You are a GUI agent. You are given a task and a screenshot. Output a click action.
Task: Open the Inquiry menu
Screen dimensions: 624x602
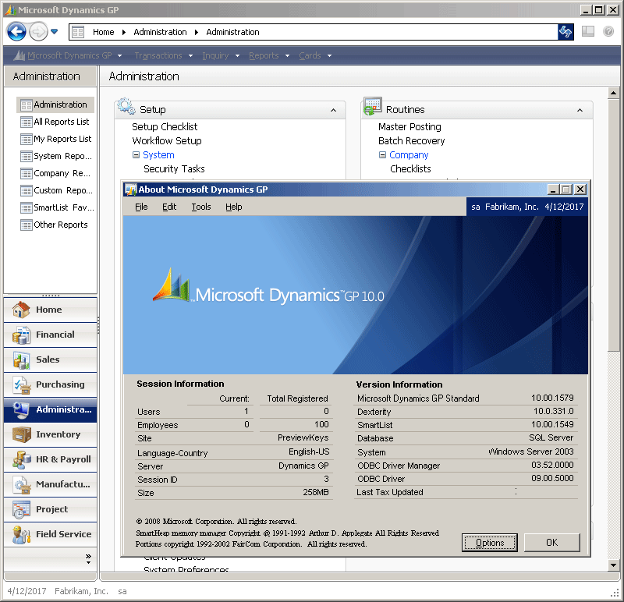[x=221, y=55]
